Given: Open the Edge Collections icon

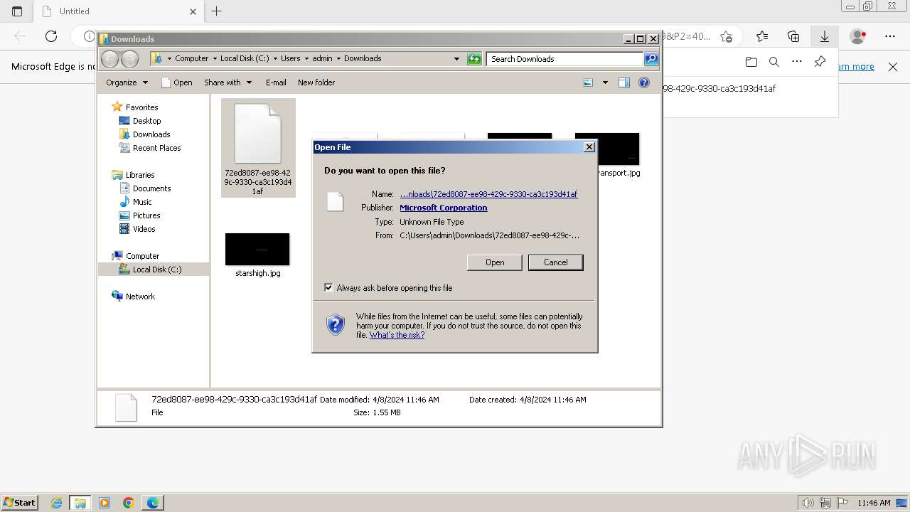Looking at the screenshot, I should [793, 36].
